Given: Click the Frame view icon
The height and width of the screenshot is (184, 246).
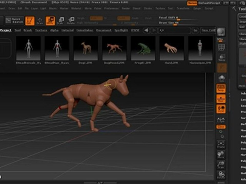Looking at the screenshot, I should click(x=221, y=145).
